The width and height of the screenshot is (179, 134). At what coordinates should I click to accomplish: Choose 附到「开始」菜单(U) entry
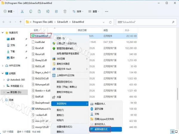click(x=70, y=87)
